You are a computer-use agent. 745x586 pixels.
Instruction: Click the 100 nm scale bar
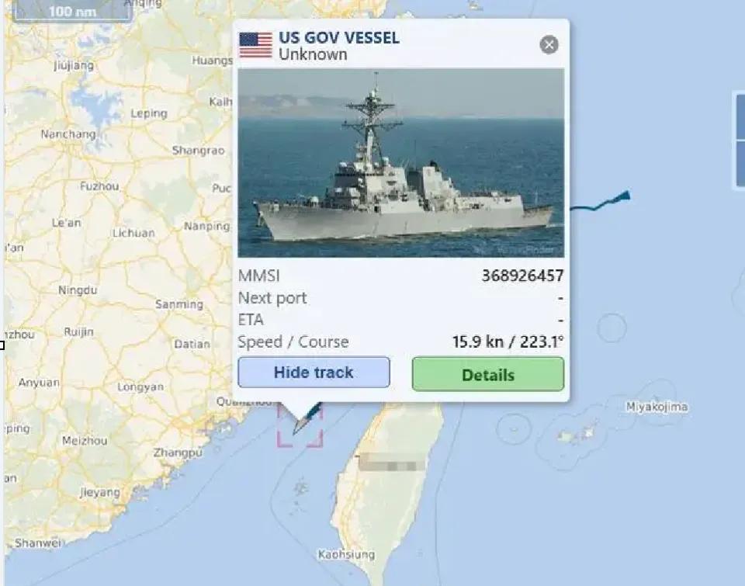coord(72,12)
